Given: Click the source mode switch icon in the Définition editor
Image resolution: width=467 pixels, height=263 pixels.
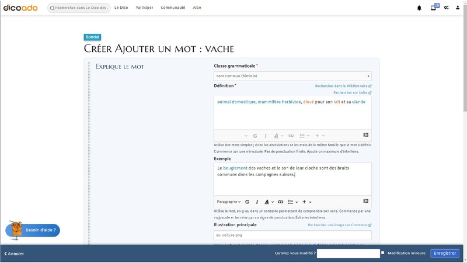Looking at the screenshot, I should pyautogui.click(x=366, y=135).
